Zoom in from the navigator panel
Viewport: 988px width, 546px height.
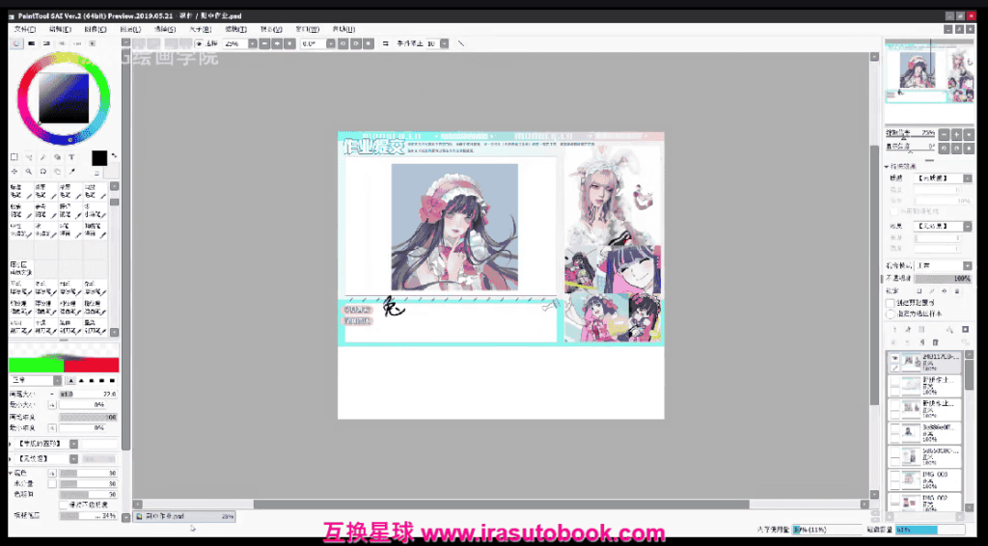click(956, 134)
